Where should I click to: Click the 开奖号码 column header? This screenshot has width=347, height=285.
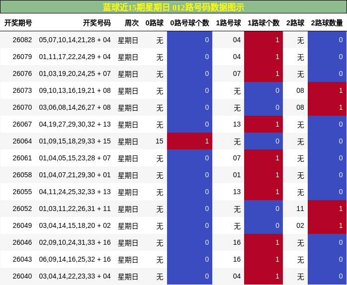tap(97, 23)
